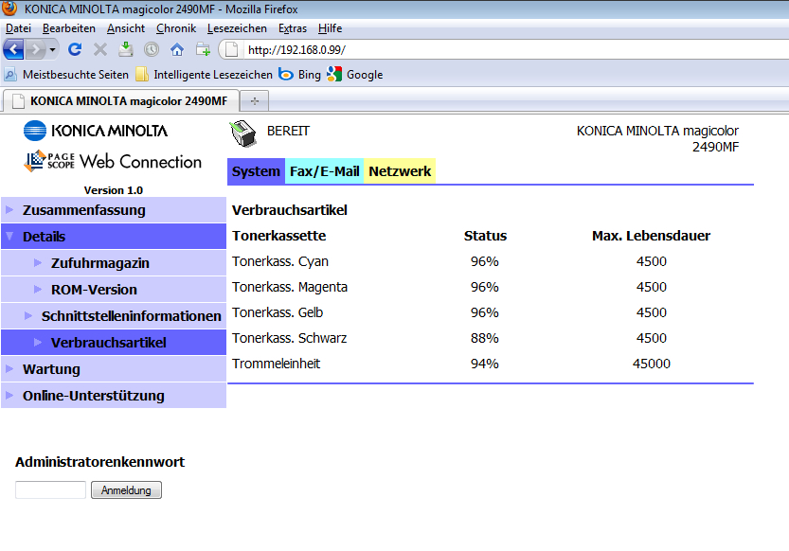789x551 pixels.
Task: Go back with the Firefox back arrow
Action: click(13, 49)
